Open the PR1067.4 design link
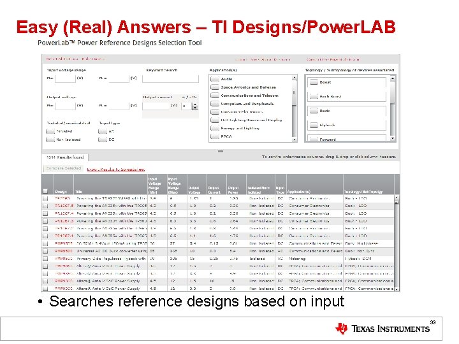 point(64,213)
